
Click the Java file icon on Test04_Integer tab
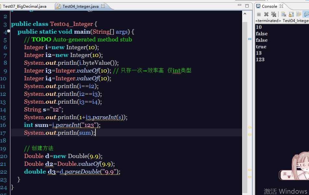58,6
